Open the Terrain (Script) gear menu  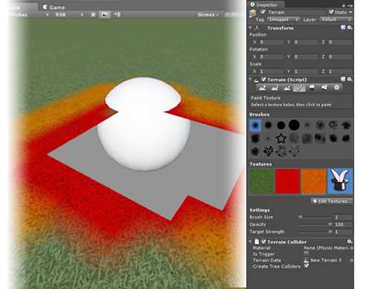(x=350, y=79)
